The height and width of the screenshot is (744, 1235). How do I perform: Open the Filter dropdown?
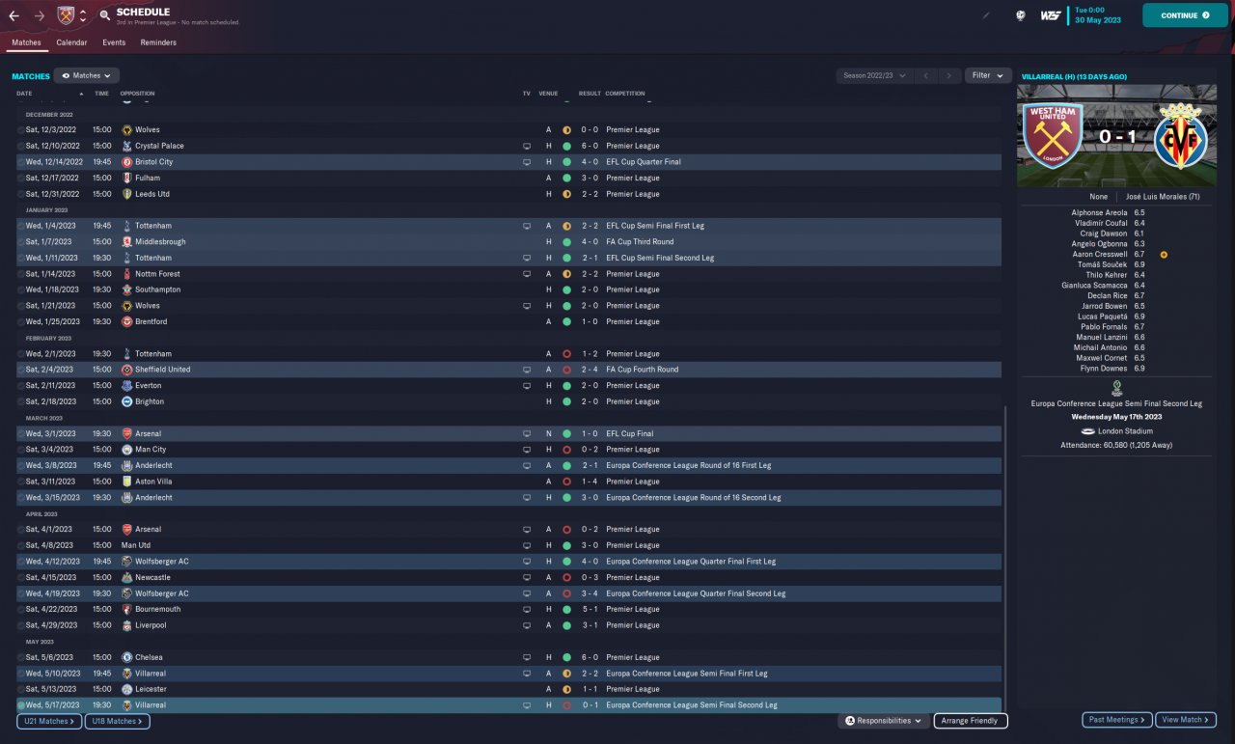point(986,75)
